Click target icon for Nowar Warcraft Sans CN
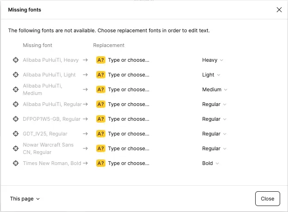Image resolution: width=288 pixels, height=212 pixels. (16, 148)
